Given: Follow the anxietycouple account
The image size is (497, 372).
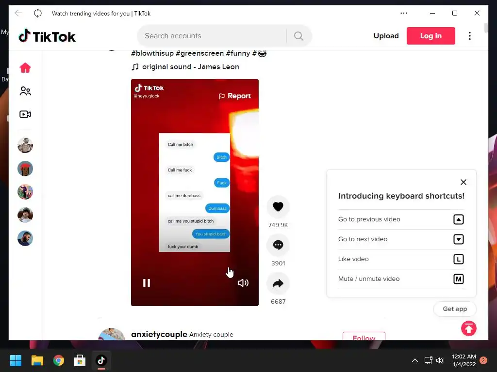Looking at the screenshot, I should click(364, 336).
